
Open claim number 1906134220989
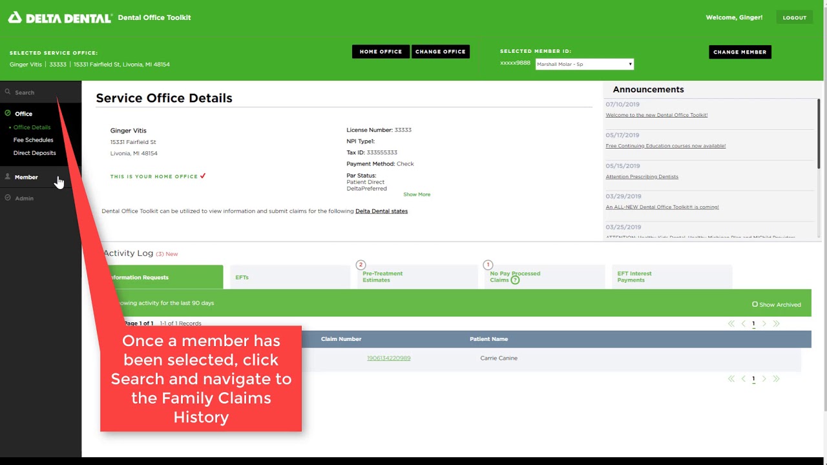[x=388, y=358]
